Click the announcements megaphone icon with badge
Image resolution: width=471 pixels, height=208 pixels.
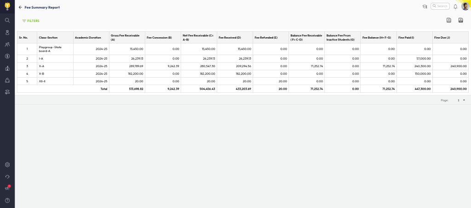click(x=7, y=188)
